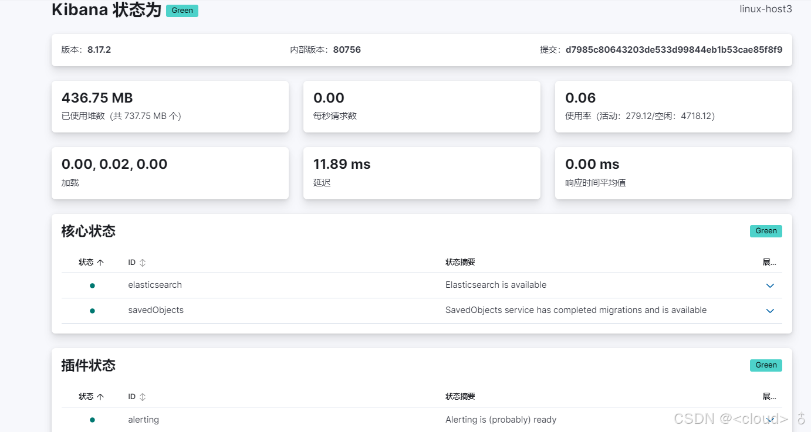Click the green status dot for alerting
Screen dimensions: 811x432
(92, 420)
